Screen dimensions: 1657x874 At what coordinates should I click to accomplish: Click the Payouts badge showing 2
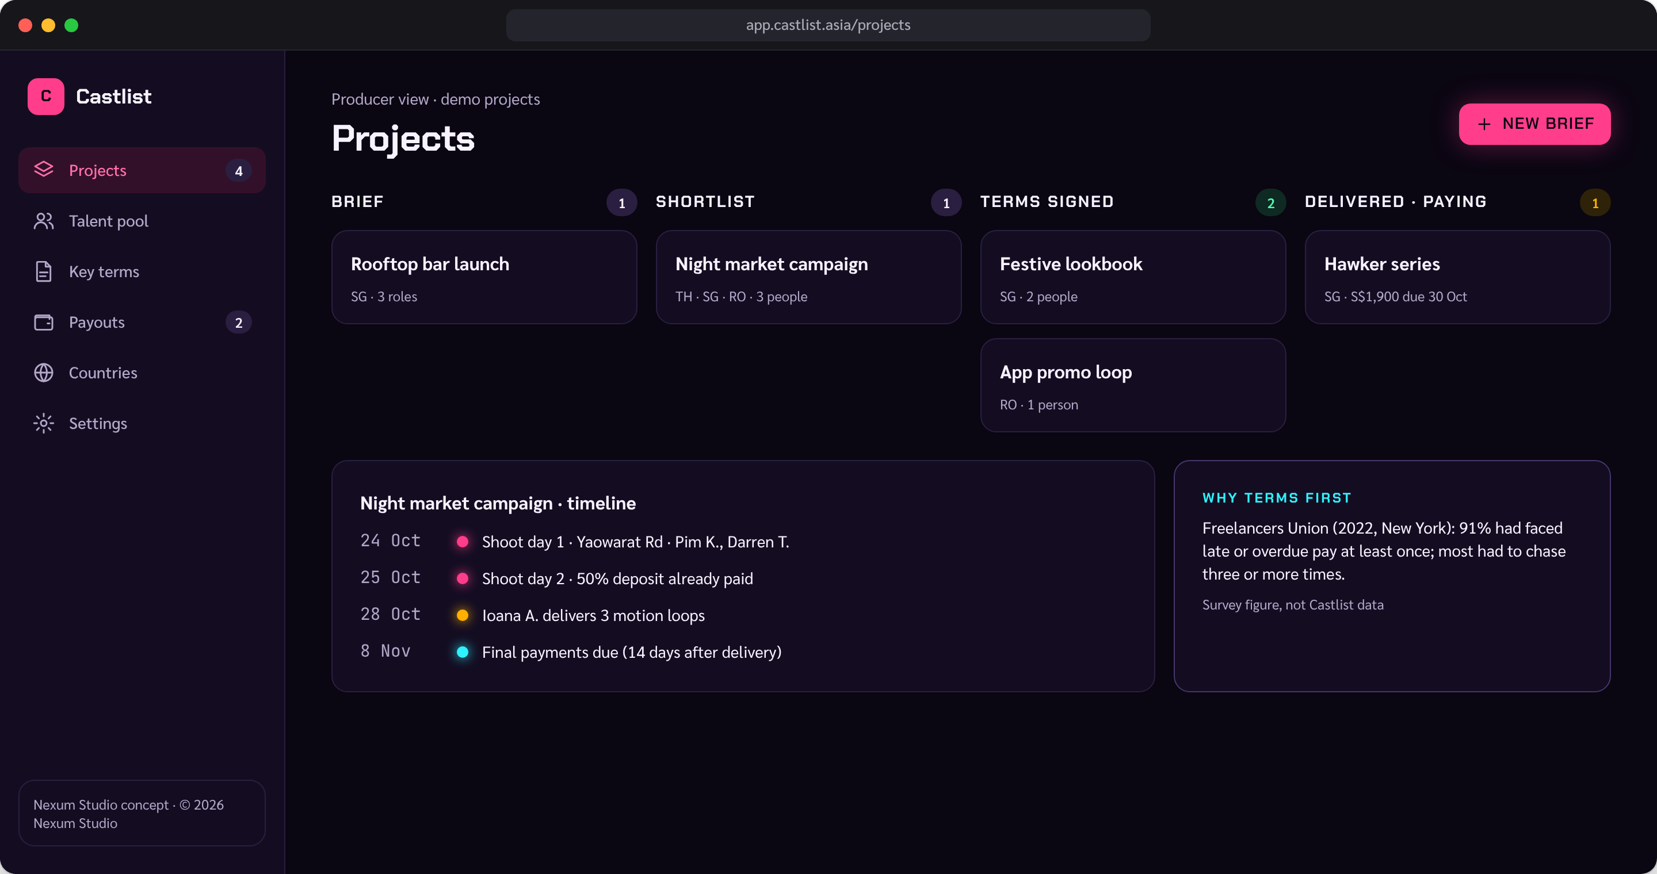239,323
